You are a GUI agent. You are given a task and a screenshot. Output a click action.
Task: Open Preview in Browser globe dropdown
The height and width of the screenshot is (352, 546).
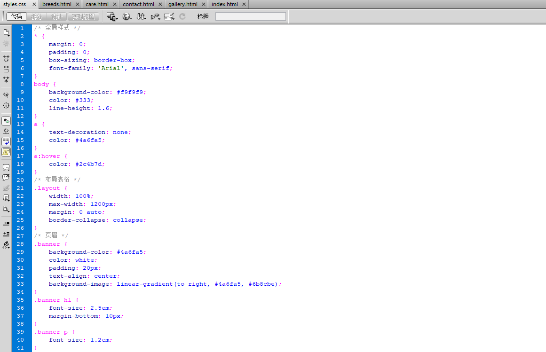127,16
